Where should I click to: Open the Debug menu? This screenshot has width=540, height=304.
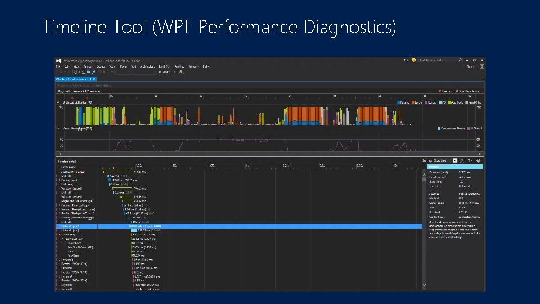[101, 66]
